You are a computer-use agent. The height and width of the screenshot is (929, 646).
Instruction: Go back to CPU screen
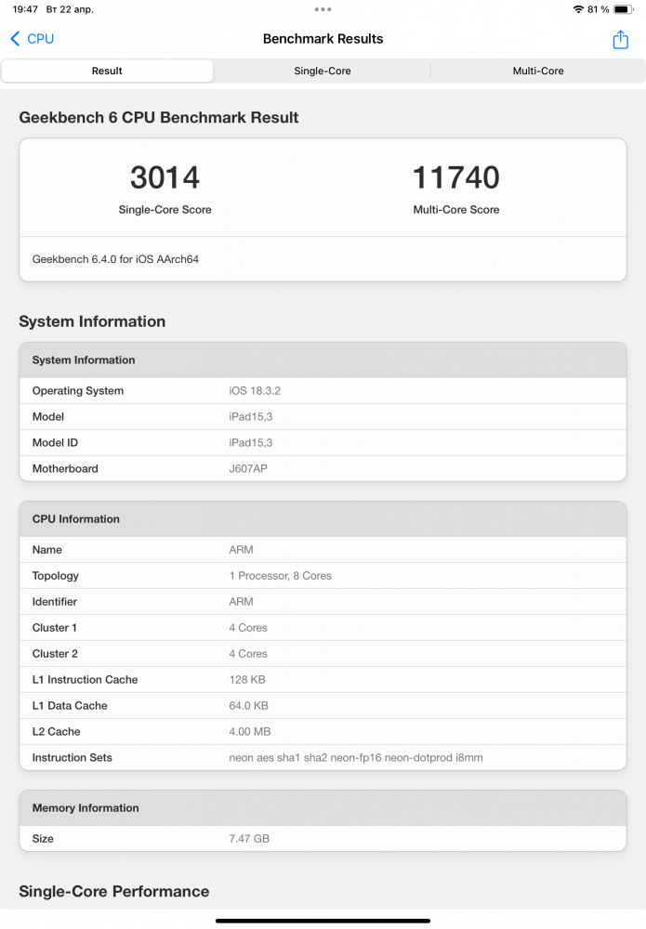click(33, 39)
